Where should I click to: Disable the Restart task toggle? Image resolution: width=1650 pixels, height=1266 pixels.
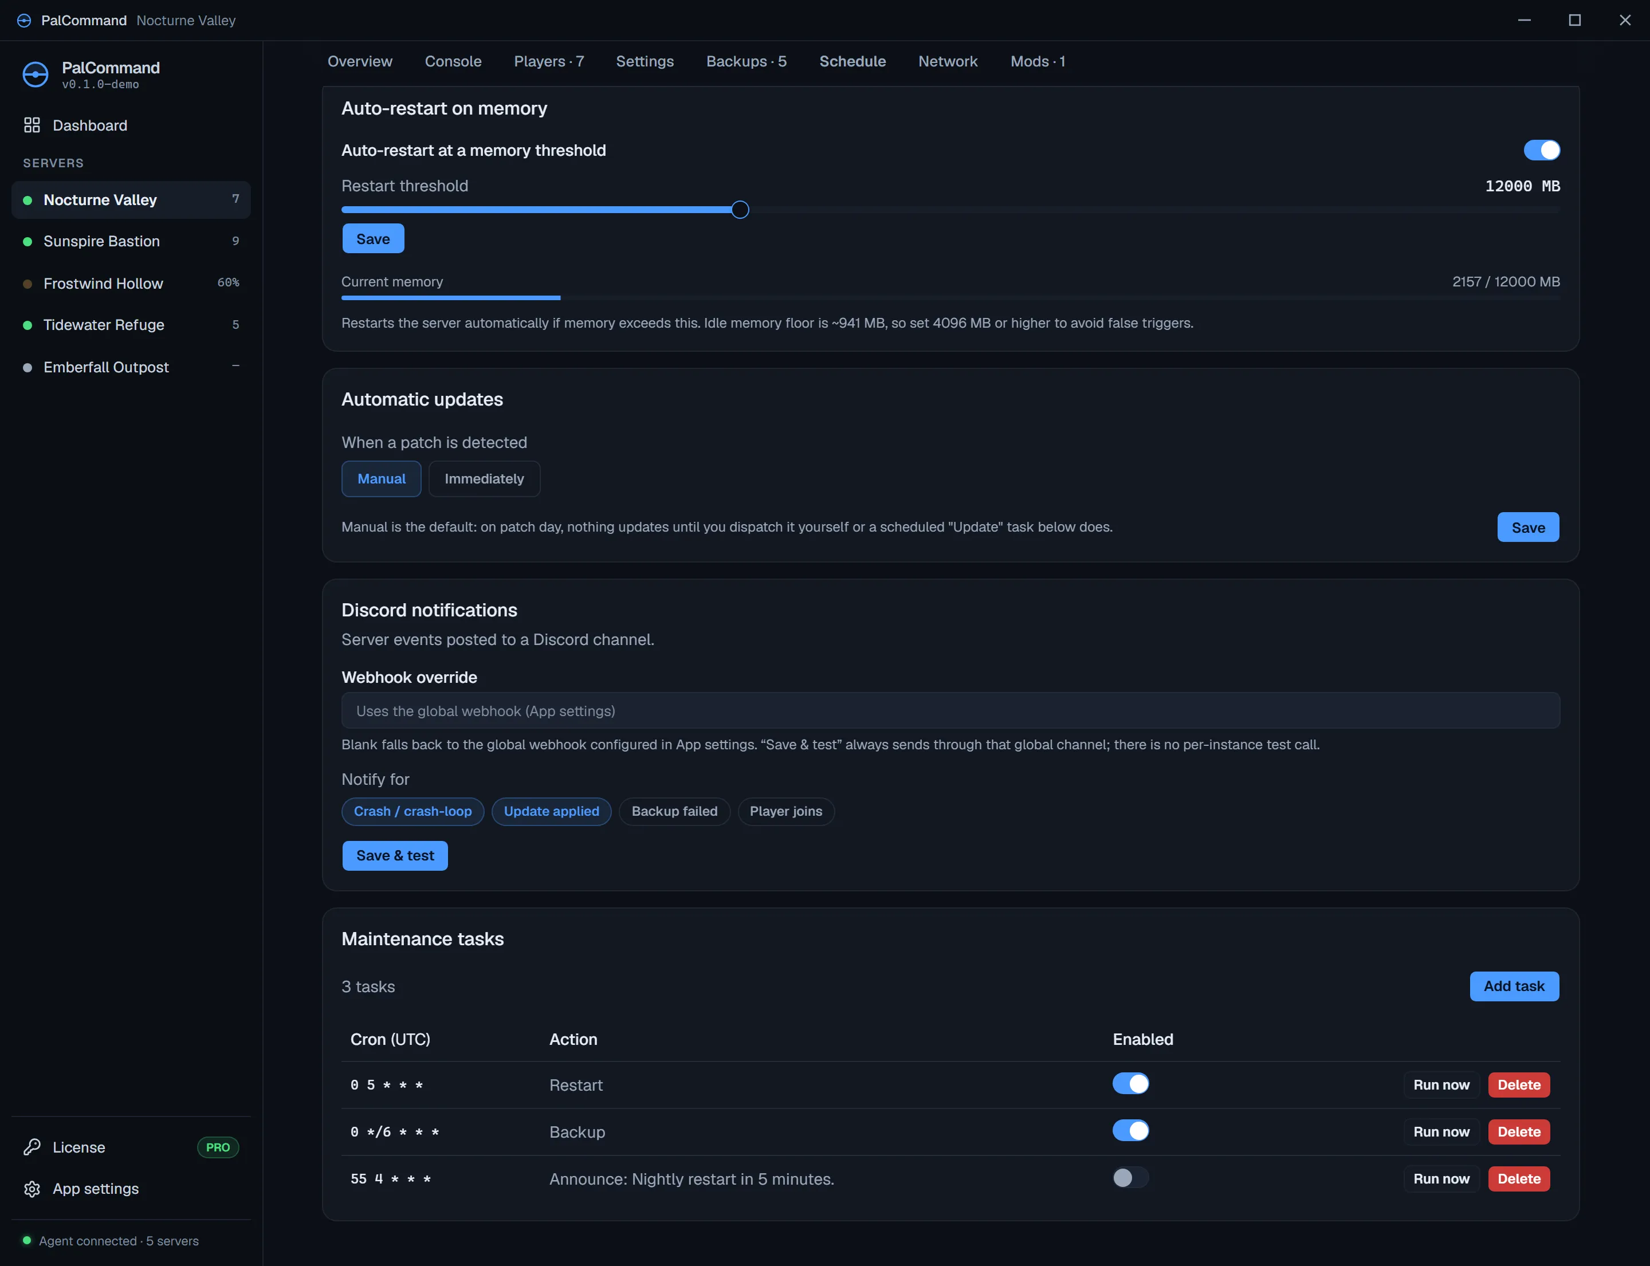pos(1131,1084)
